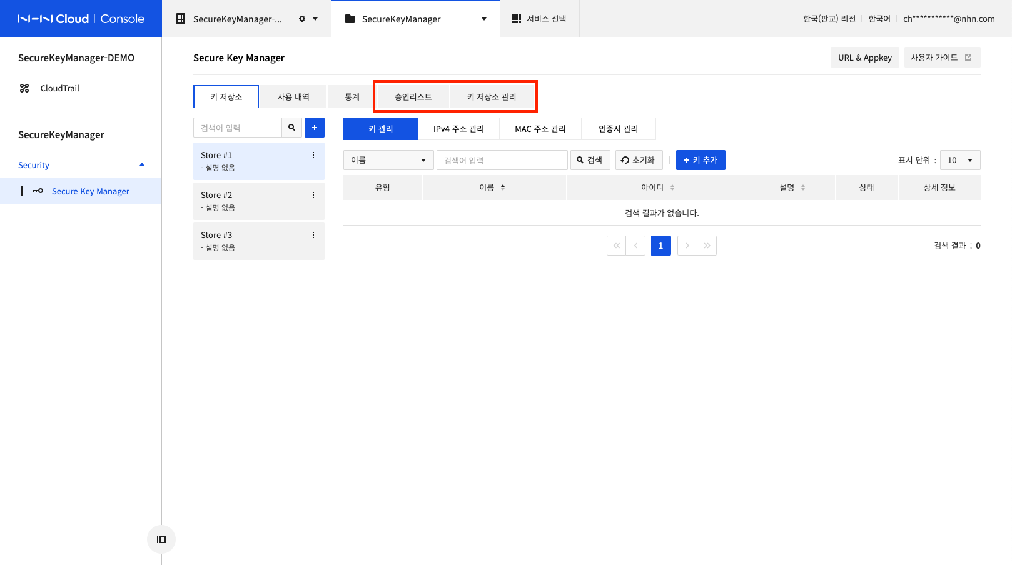This screenshot has width=1012, height=565.
Task: Switch to the 사용 내역 tab
Action: [x=293, y=97]
